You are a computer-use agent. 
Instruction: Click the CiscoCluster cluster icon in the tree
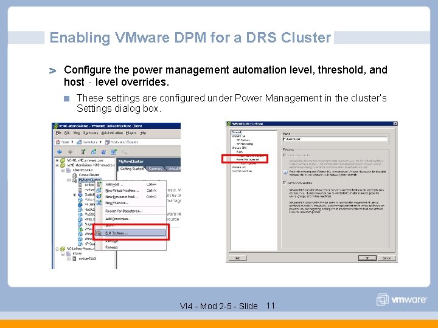75,175
